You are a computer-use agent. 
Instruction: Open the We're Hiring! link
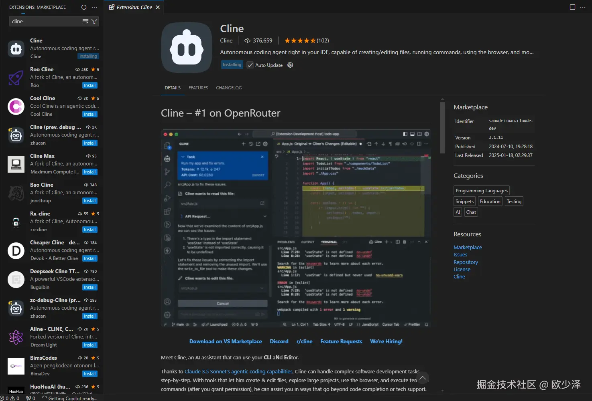tap(386, 341)
